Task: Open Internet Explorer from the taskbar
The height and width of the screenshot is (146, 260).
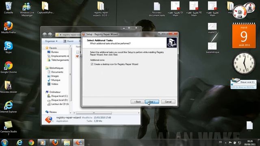Action: tap(19, 142)
